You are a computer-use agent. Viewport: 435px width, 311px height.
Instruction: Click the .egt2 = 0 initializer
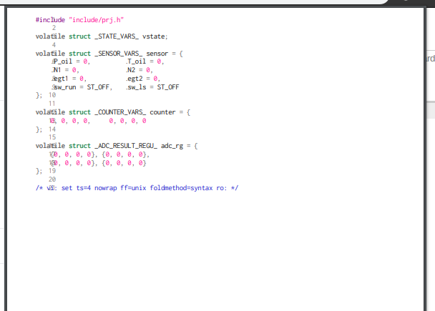(x=142, y=79)
